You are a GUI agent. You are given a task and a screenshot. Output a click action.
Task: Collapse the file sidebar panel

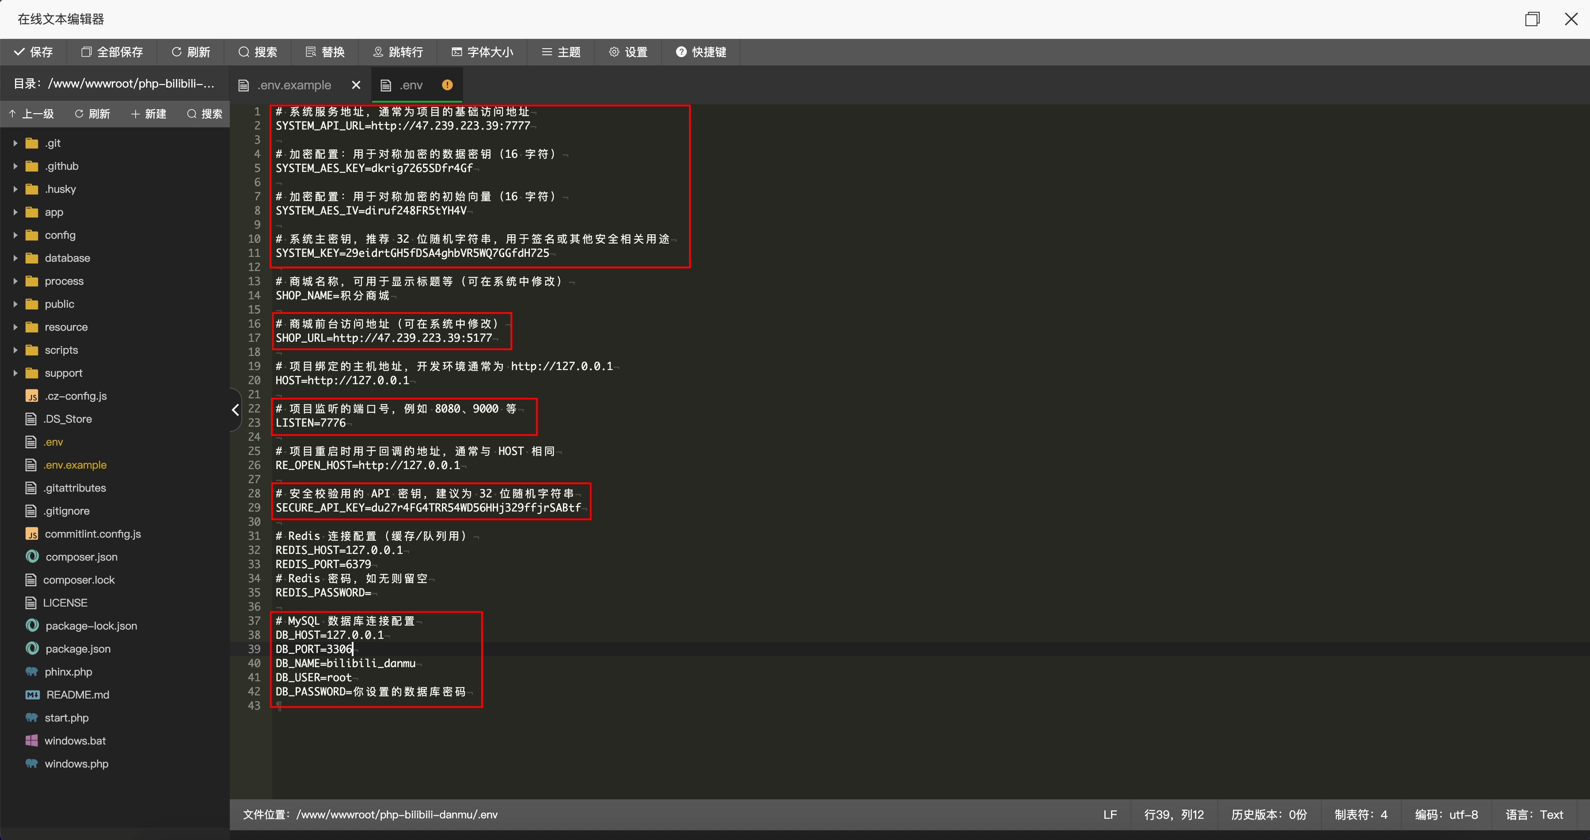(235, 409)
